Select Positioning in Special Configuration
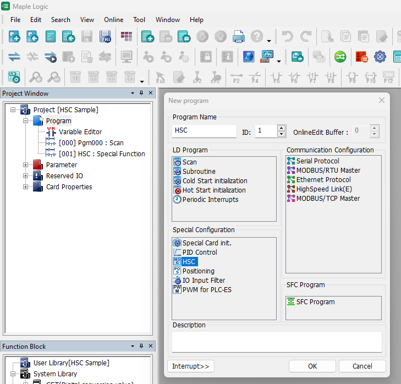 point(198,271)
